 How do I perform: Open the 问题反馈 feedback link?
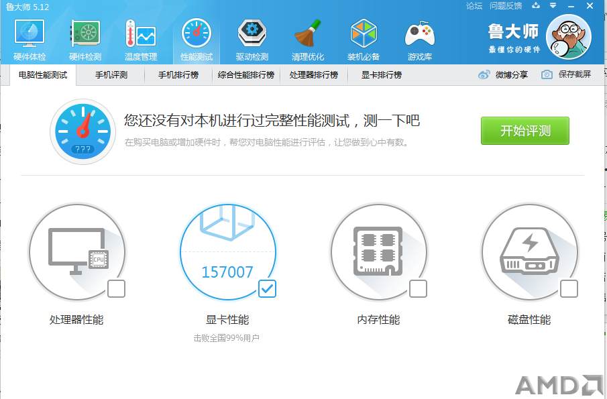click(x=506, y=6)
